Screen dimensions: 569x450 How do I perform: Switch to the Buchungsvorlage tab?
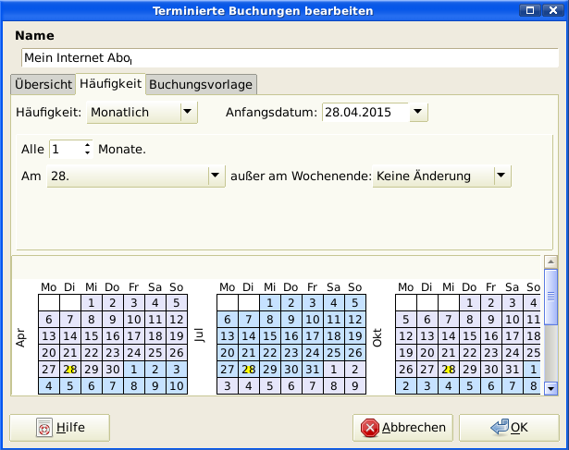tap(201, 84)
